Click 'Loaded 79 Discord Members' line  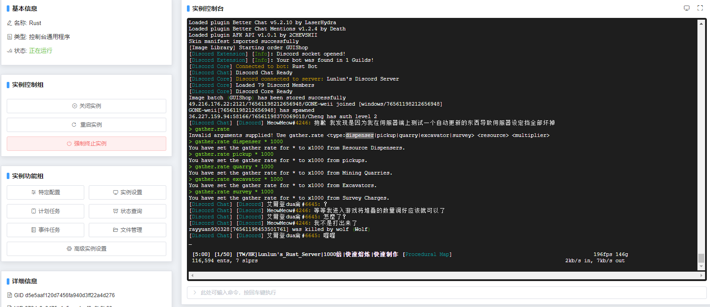[x=251, y=85]
